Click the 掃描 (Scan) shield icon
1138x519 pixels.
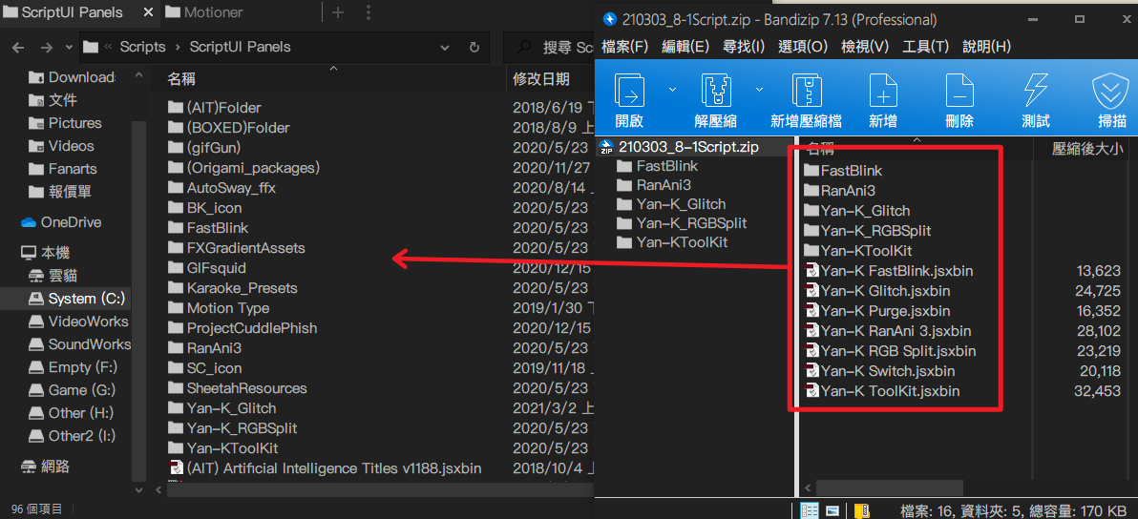(1111, 92)
